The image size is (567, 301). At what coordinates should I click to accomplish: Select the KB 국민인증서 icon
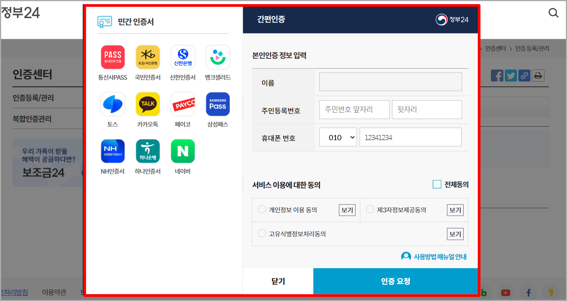[148, 57]
